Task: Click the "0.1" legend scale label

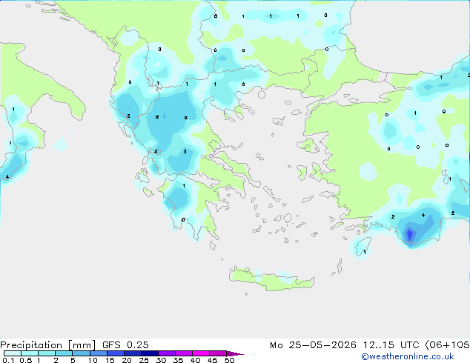Action: (x=8, y=360)
